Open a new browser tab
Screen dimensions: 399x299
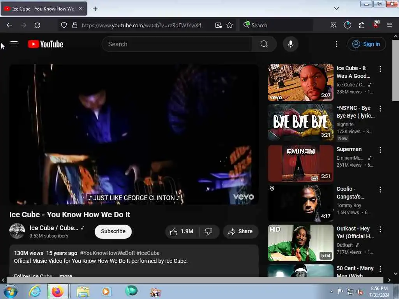95,9
